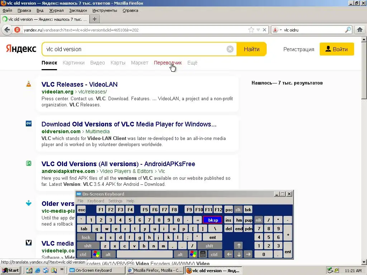This screenshot has height=275, width=367.
Task: Click the bksp key on On-Screen Keyboard
Action: [213, 220]
